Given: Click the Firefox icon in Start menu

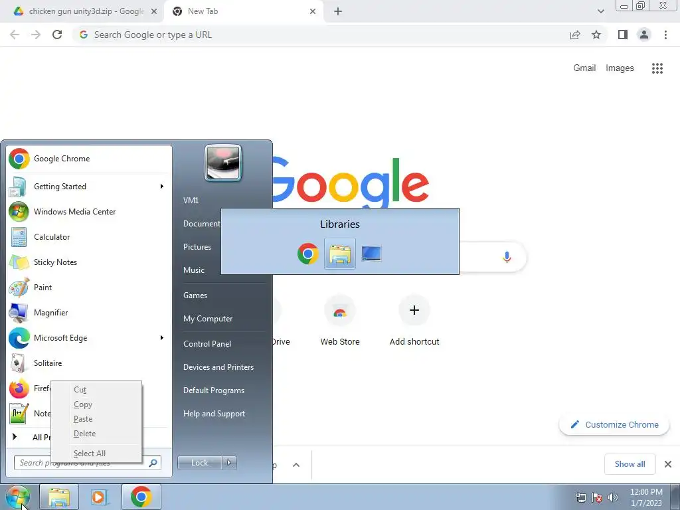Looking at the screenshot, I should coord(19,388).
